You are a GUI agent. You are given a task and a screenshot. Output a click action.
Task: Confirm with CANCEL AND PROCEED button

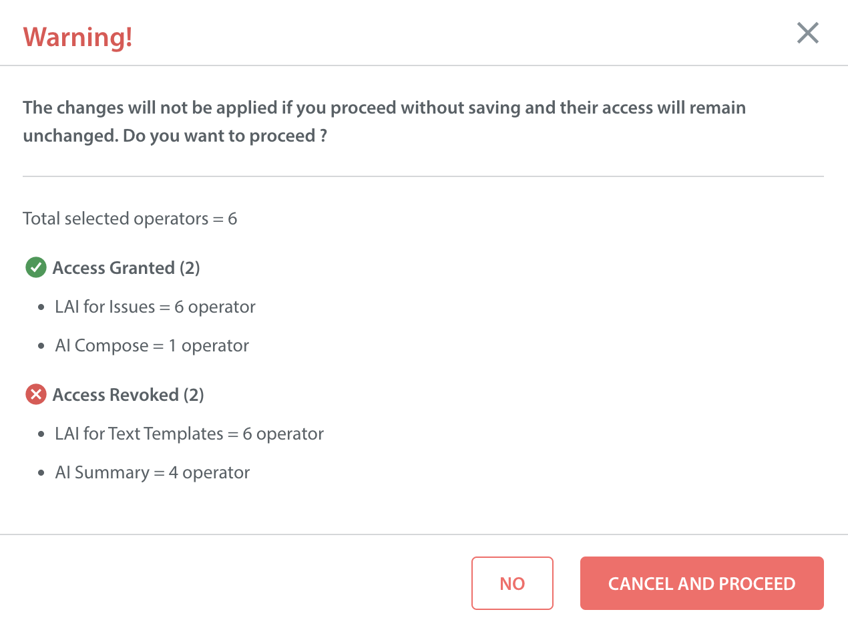pos(702,583)
